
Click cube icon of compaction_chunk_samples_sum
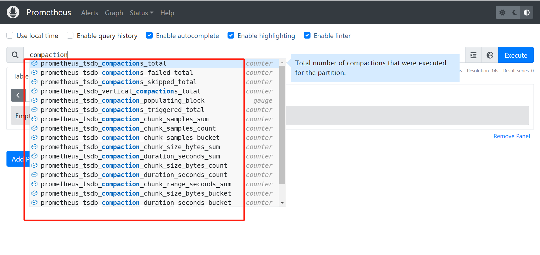(x=34, y=119)
